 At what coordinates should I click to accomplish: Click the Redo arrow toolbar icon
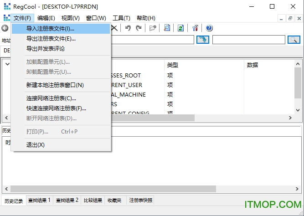139,28
